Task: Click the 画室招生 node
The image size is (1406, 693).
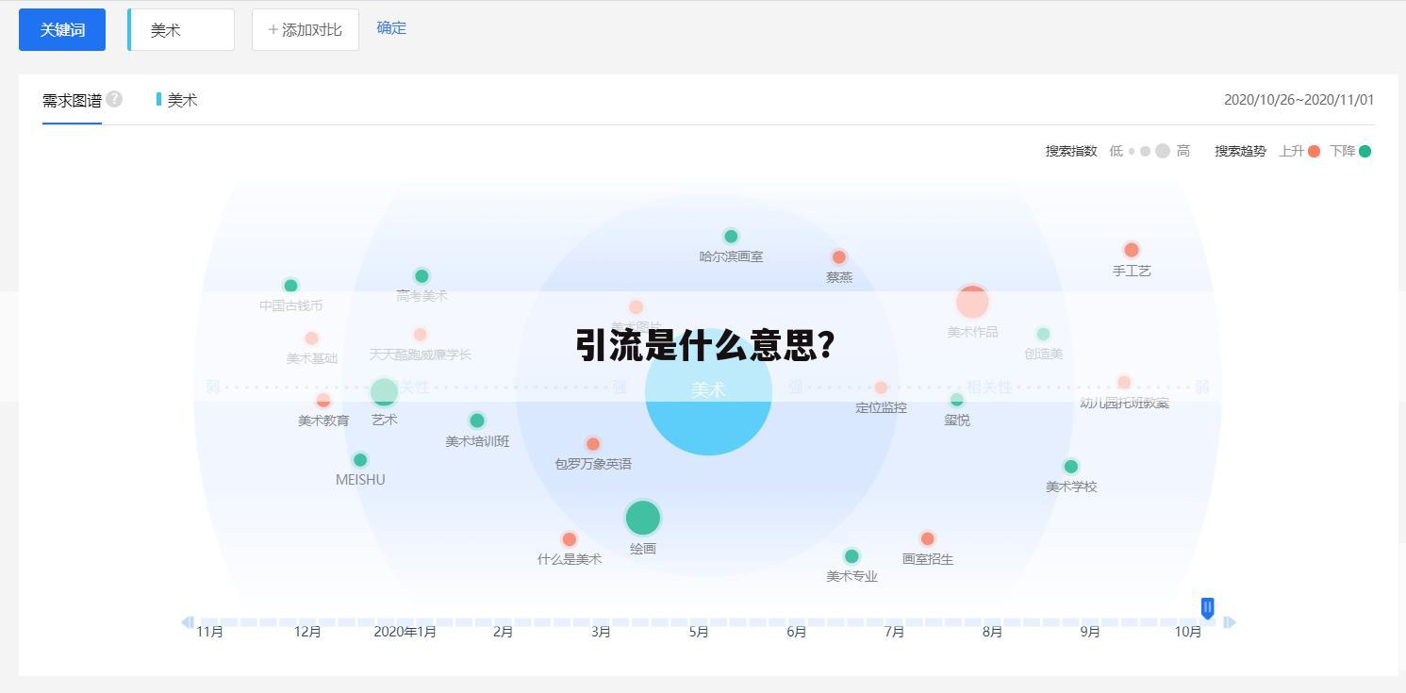Action: [x=927, y=538]
